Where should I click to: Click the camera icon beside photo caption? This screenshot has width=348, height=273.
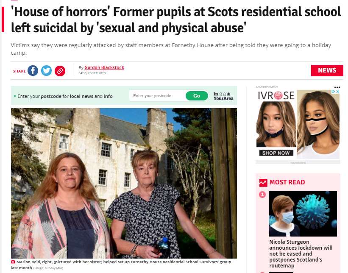(13, 262)
